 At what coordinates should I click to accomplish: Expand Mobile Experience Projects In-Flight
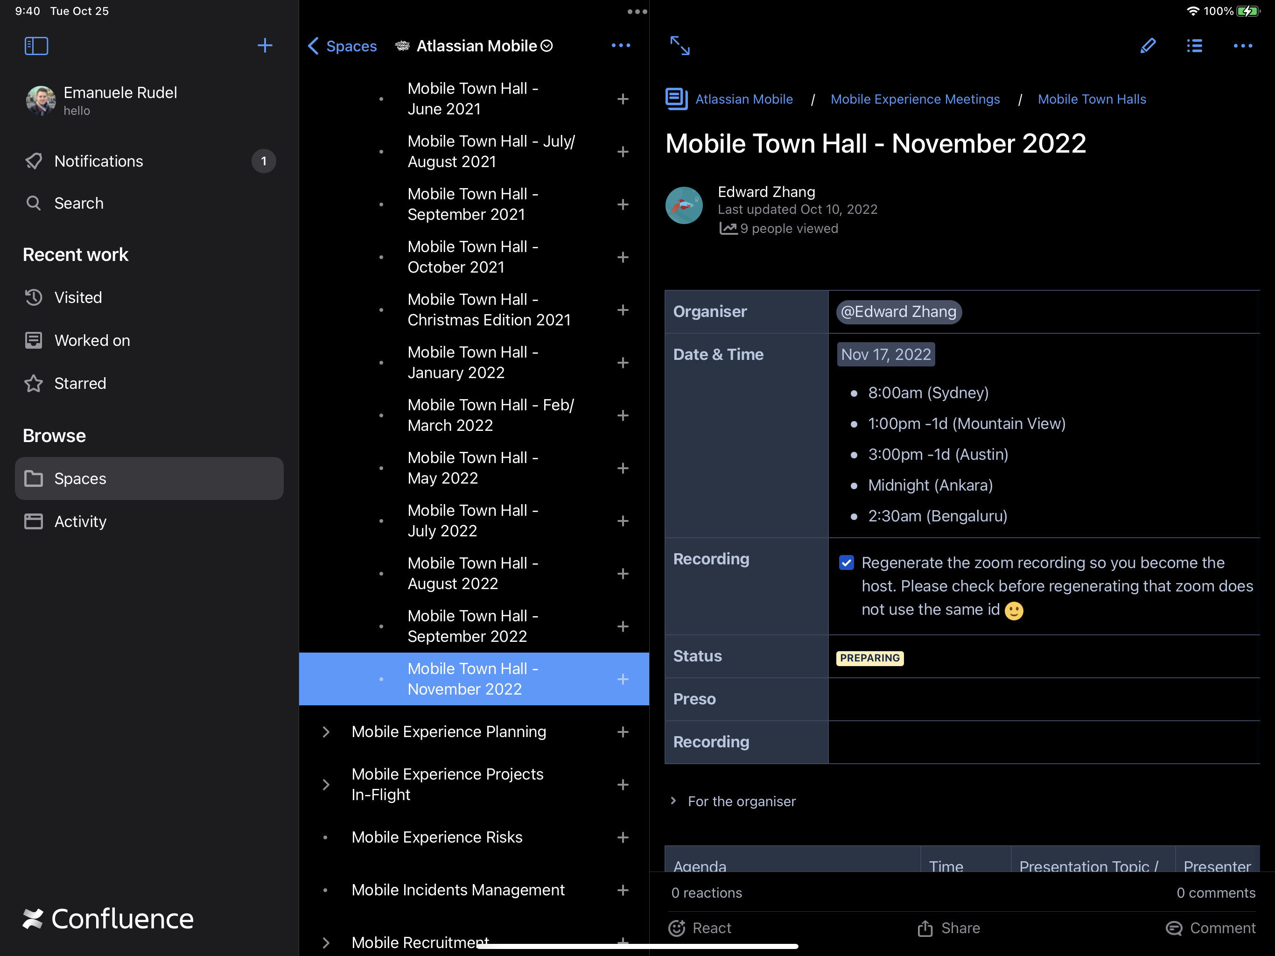pos(326,785)
